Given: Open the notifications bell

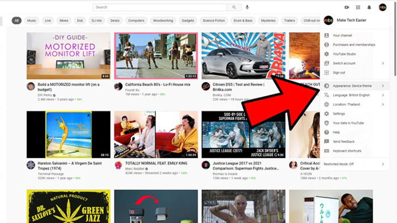Looking at the screenshot, I should point(369,7).
